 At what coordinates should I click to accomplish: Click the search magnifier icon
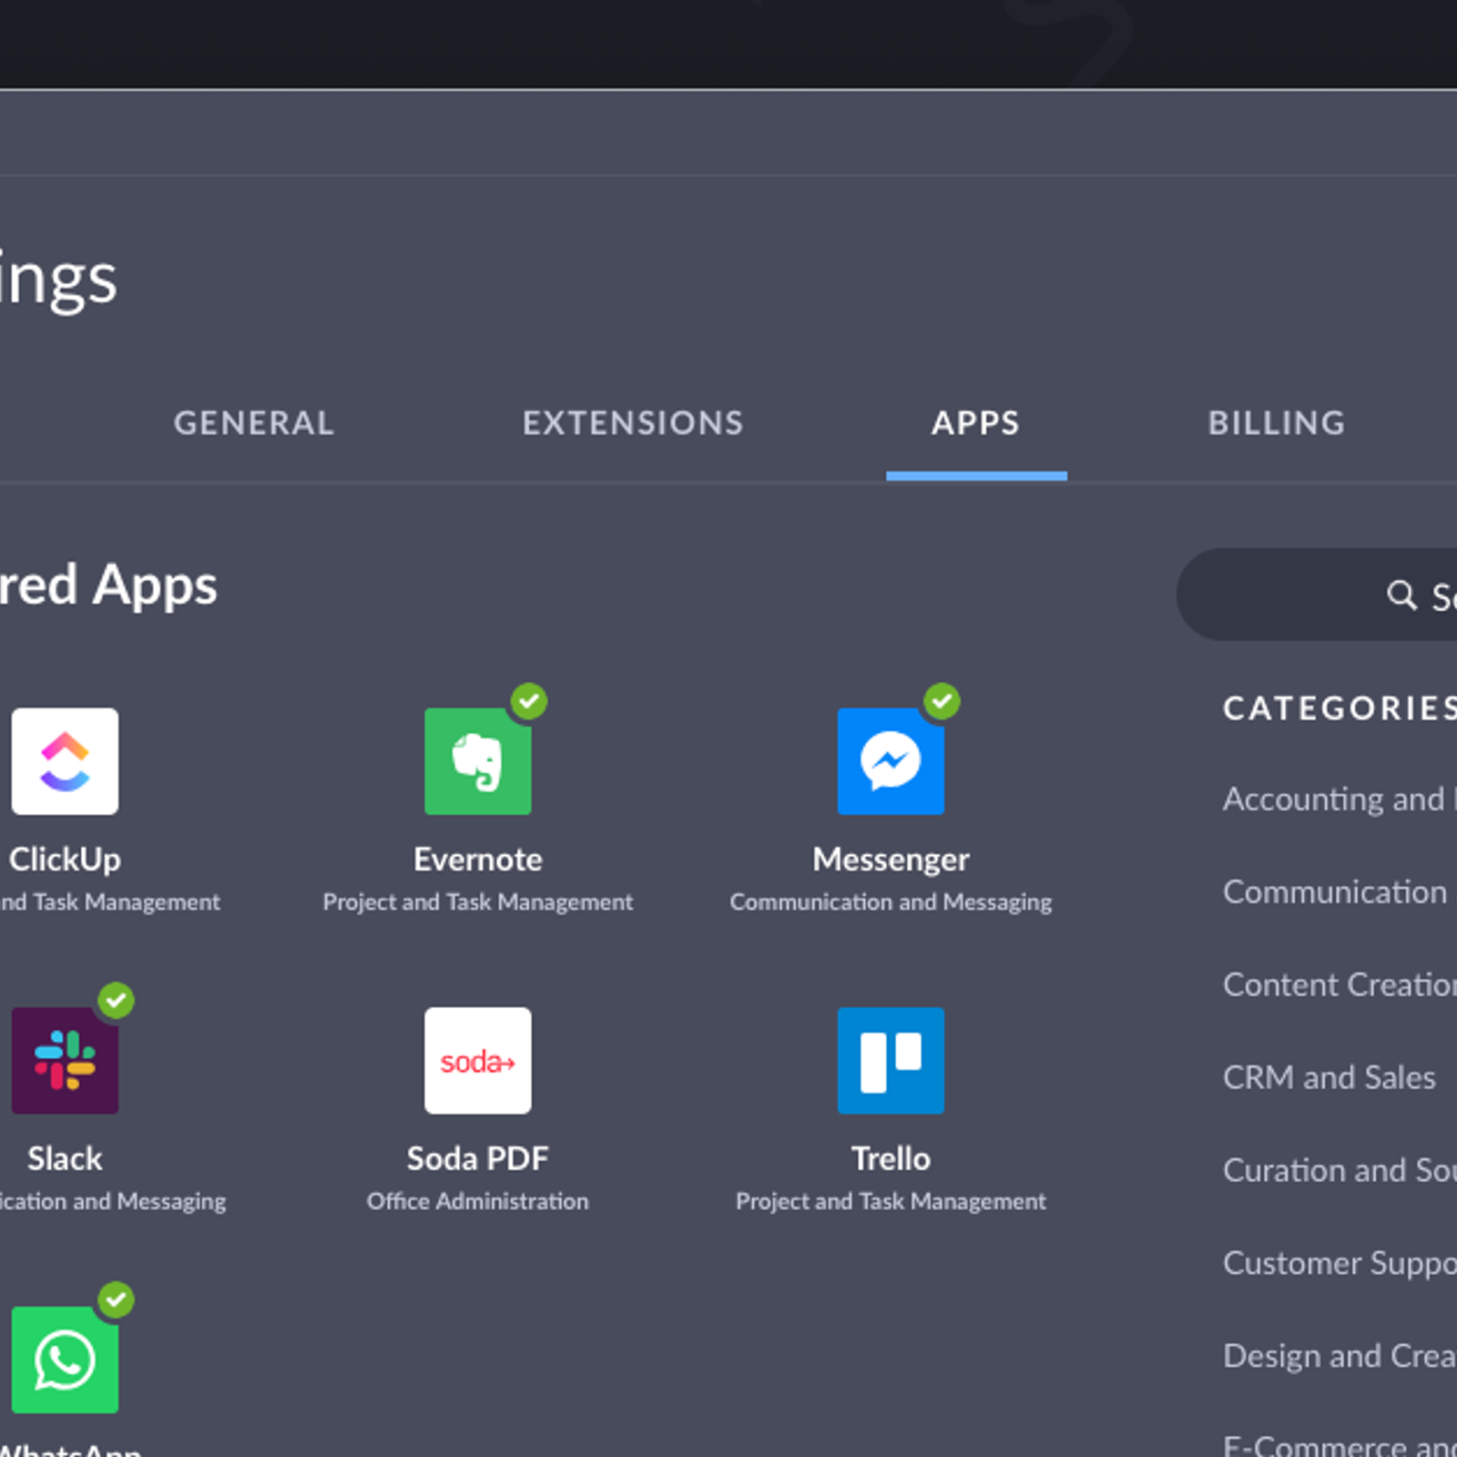coord(1401,596)
